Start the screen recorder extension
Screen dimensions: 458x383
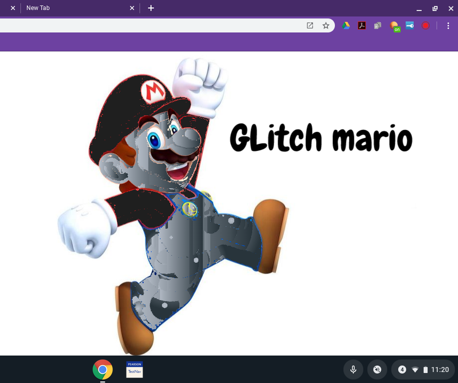coord(425,25)
